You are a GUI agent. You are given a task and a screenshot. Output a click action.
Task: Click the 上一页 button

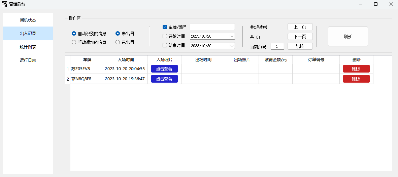pos(300,27)
